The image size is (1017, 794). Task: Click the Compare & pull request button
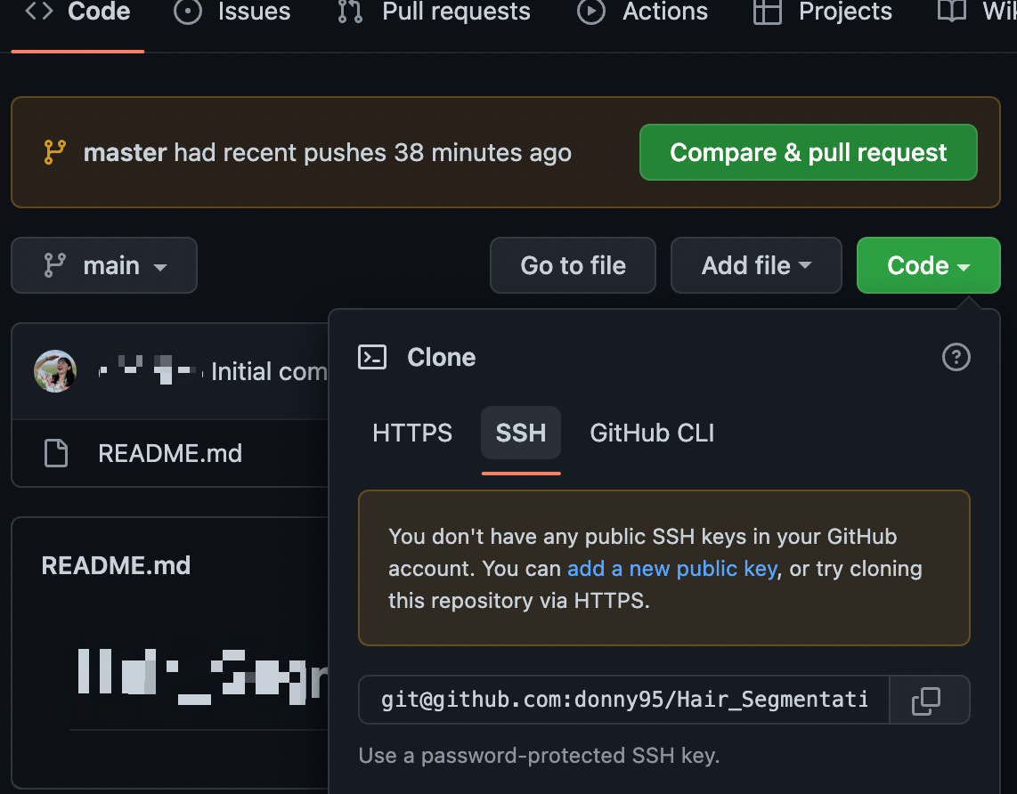pyautogui.click(x=808, y=152)
